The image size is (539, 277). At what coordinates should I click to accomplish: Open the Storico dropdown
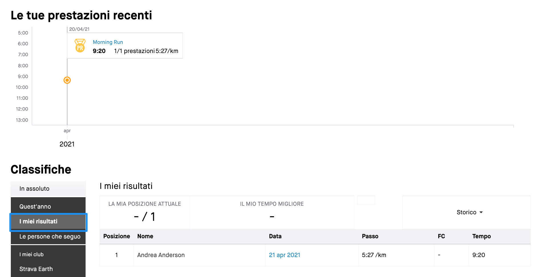coord(469,212)
